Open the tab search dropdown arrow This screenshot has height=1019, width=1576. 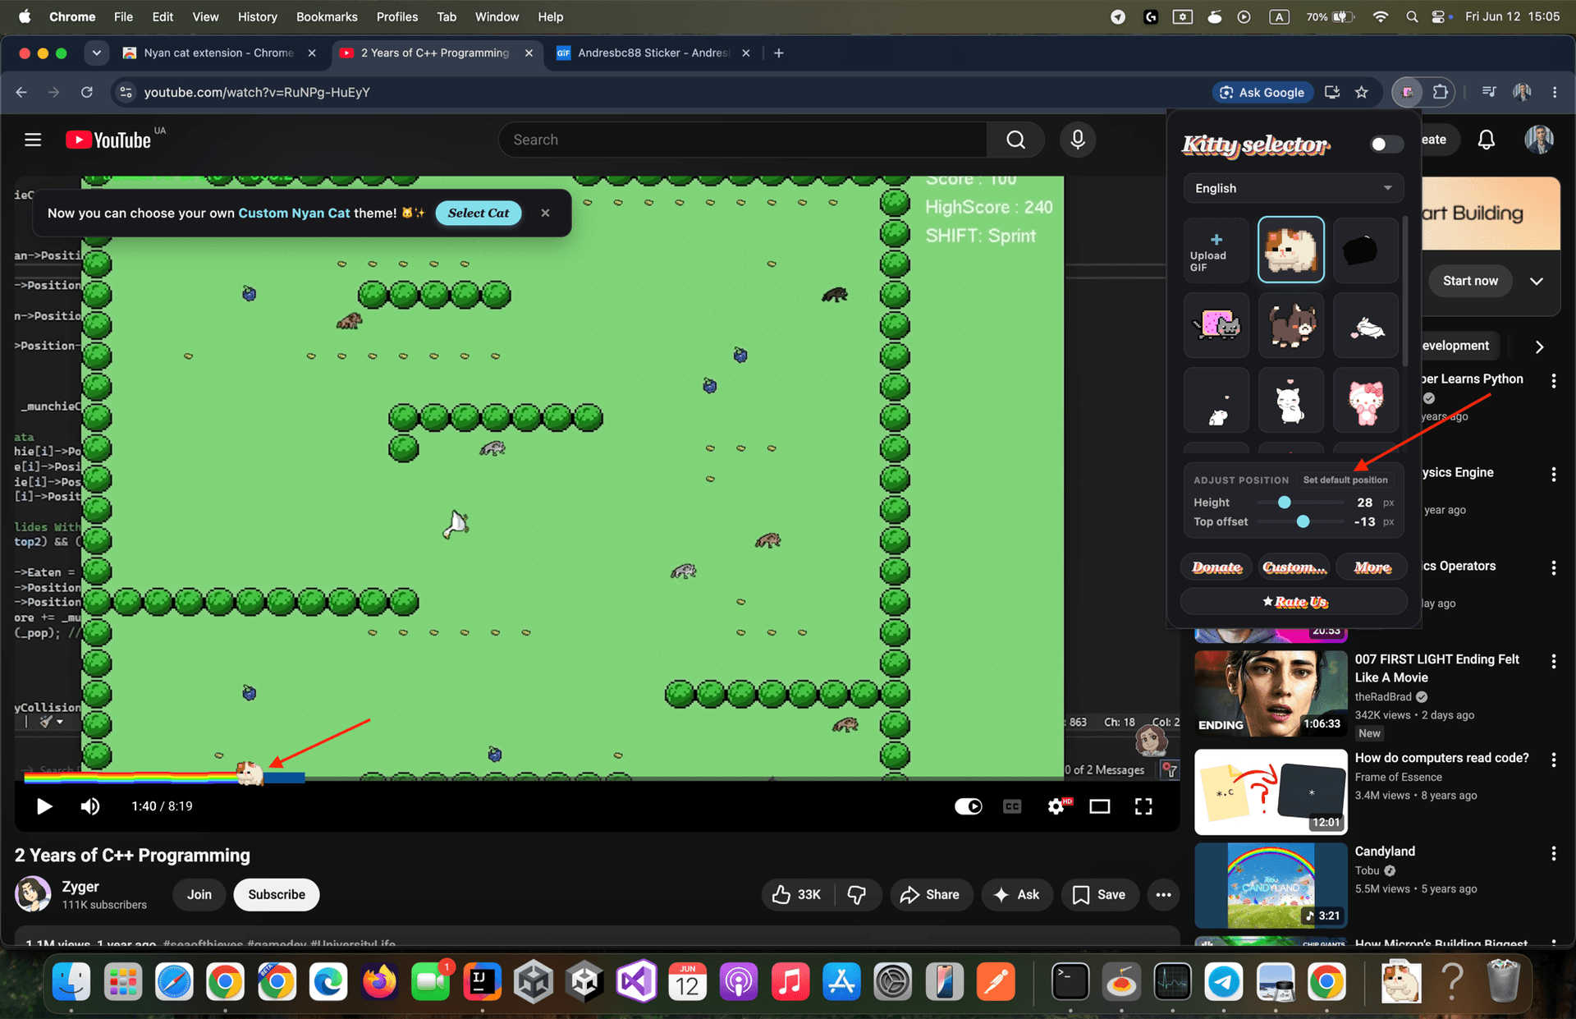pyautogui.click(x=97, y=53)
